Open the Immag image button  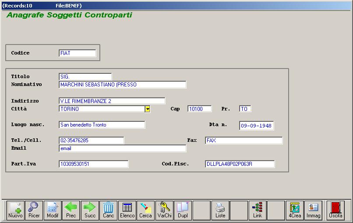coord(314,210)
